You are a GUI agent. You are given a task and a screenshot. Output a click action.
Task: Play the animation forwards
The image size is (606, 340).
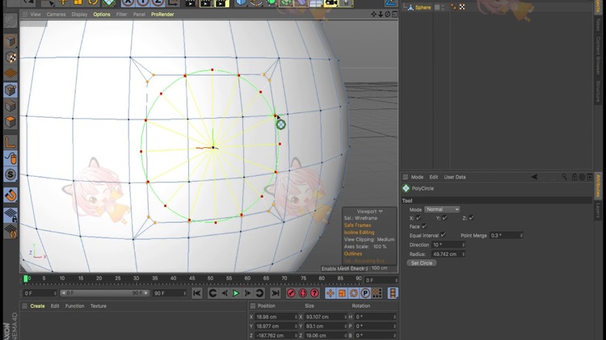(236, 293)
